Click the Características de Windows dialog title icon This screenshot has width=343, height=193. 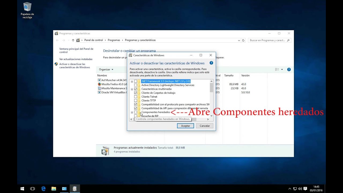pos(131,55)
